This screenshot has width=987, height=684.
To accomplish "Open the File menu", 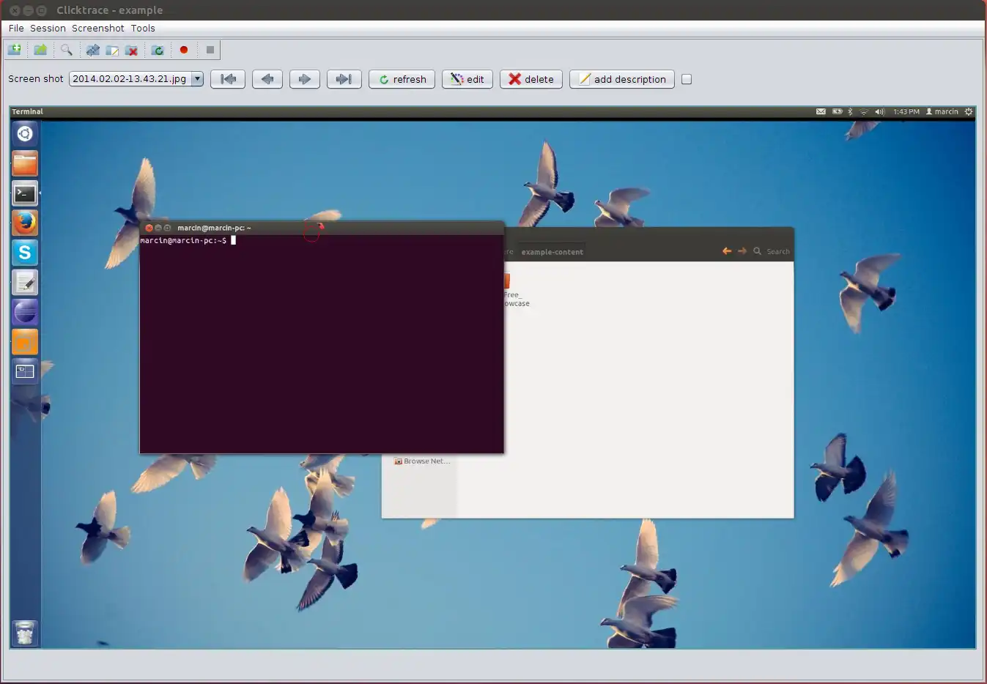I will [16, 28].
